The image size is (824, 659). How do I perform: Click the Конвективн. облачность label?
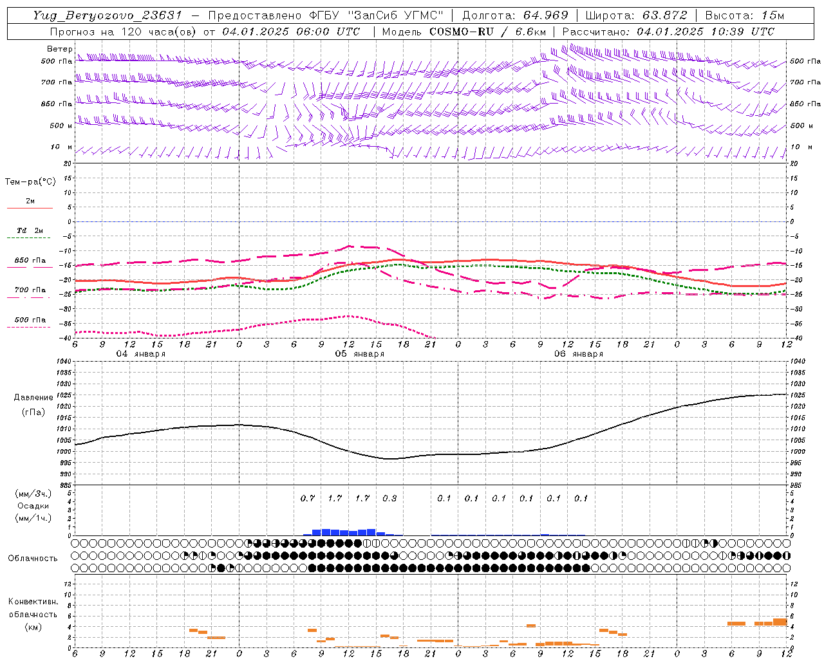click(x=33, y=608)
